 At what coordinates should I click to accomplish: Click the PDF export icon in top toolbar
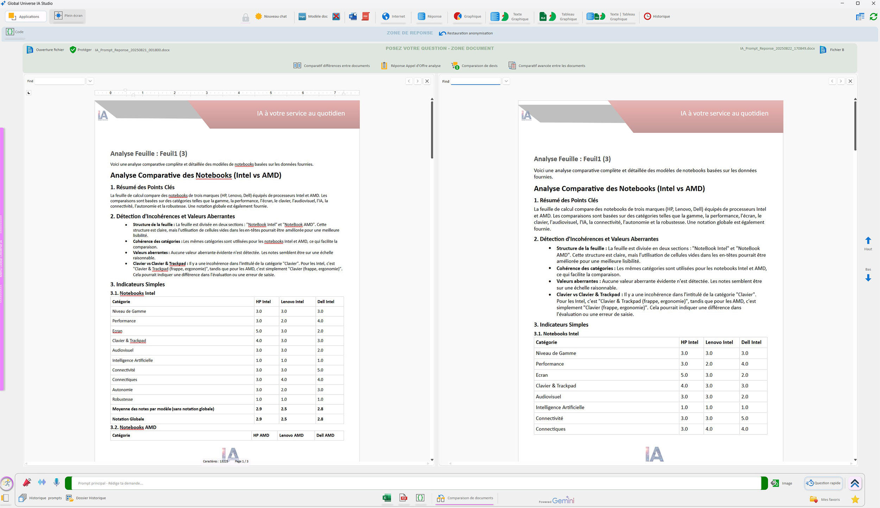366,16
